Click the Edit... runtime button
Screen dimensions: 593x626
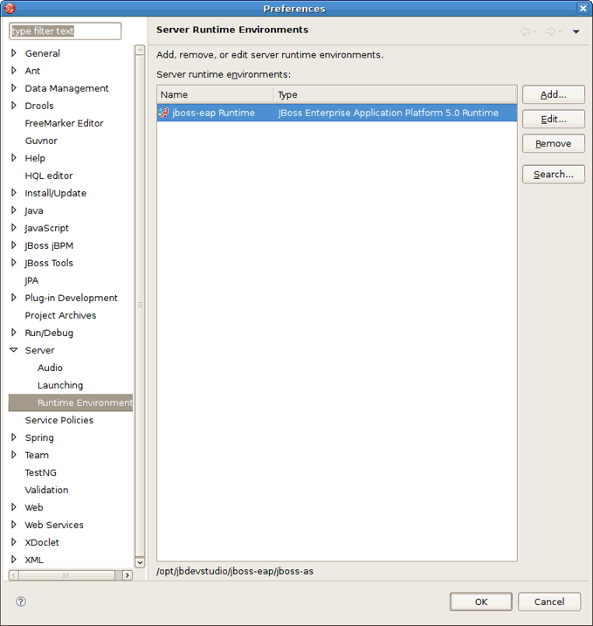click(x=554, y=119)
